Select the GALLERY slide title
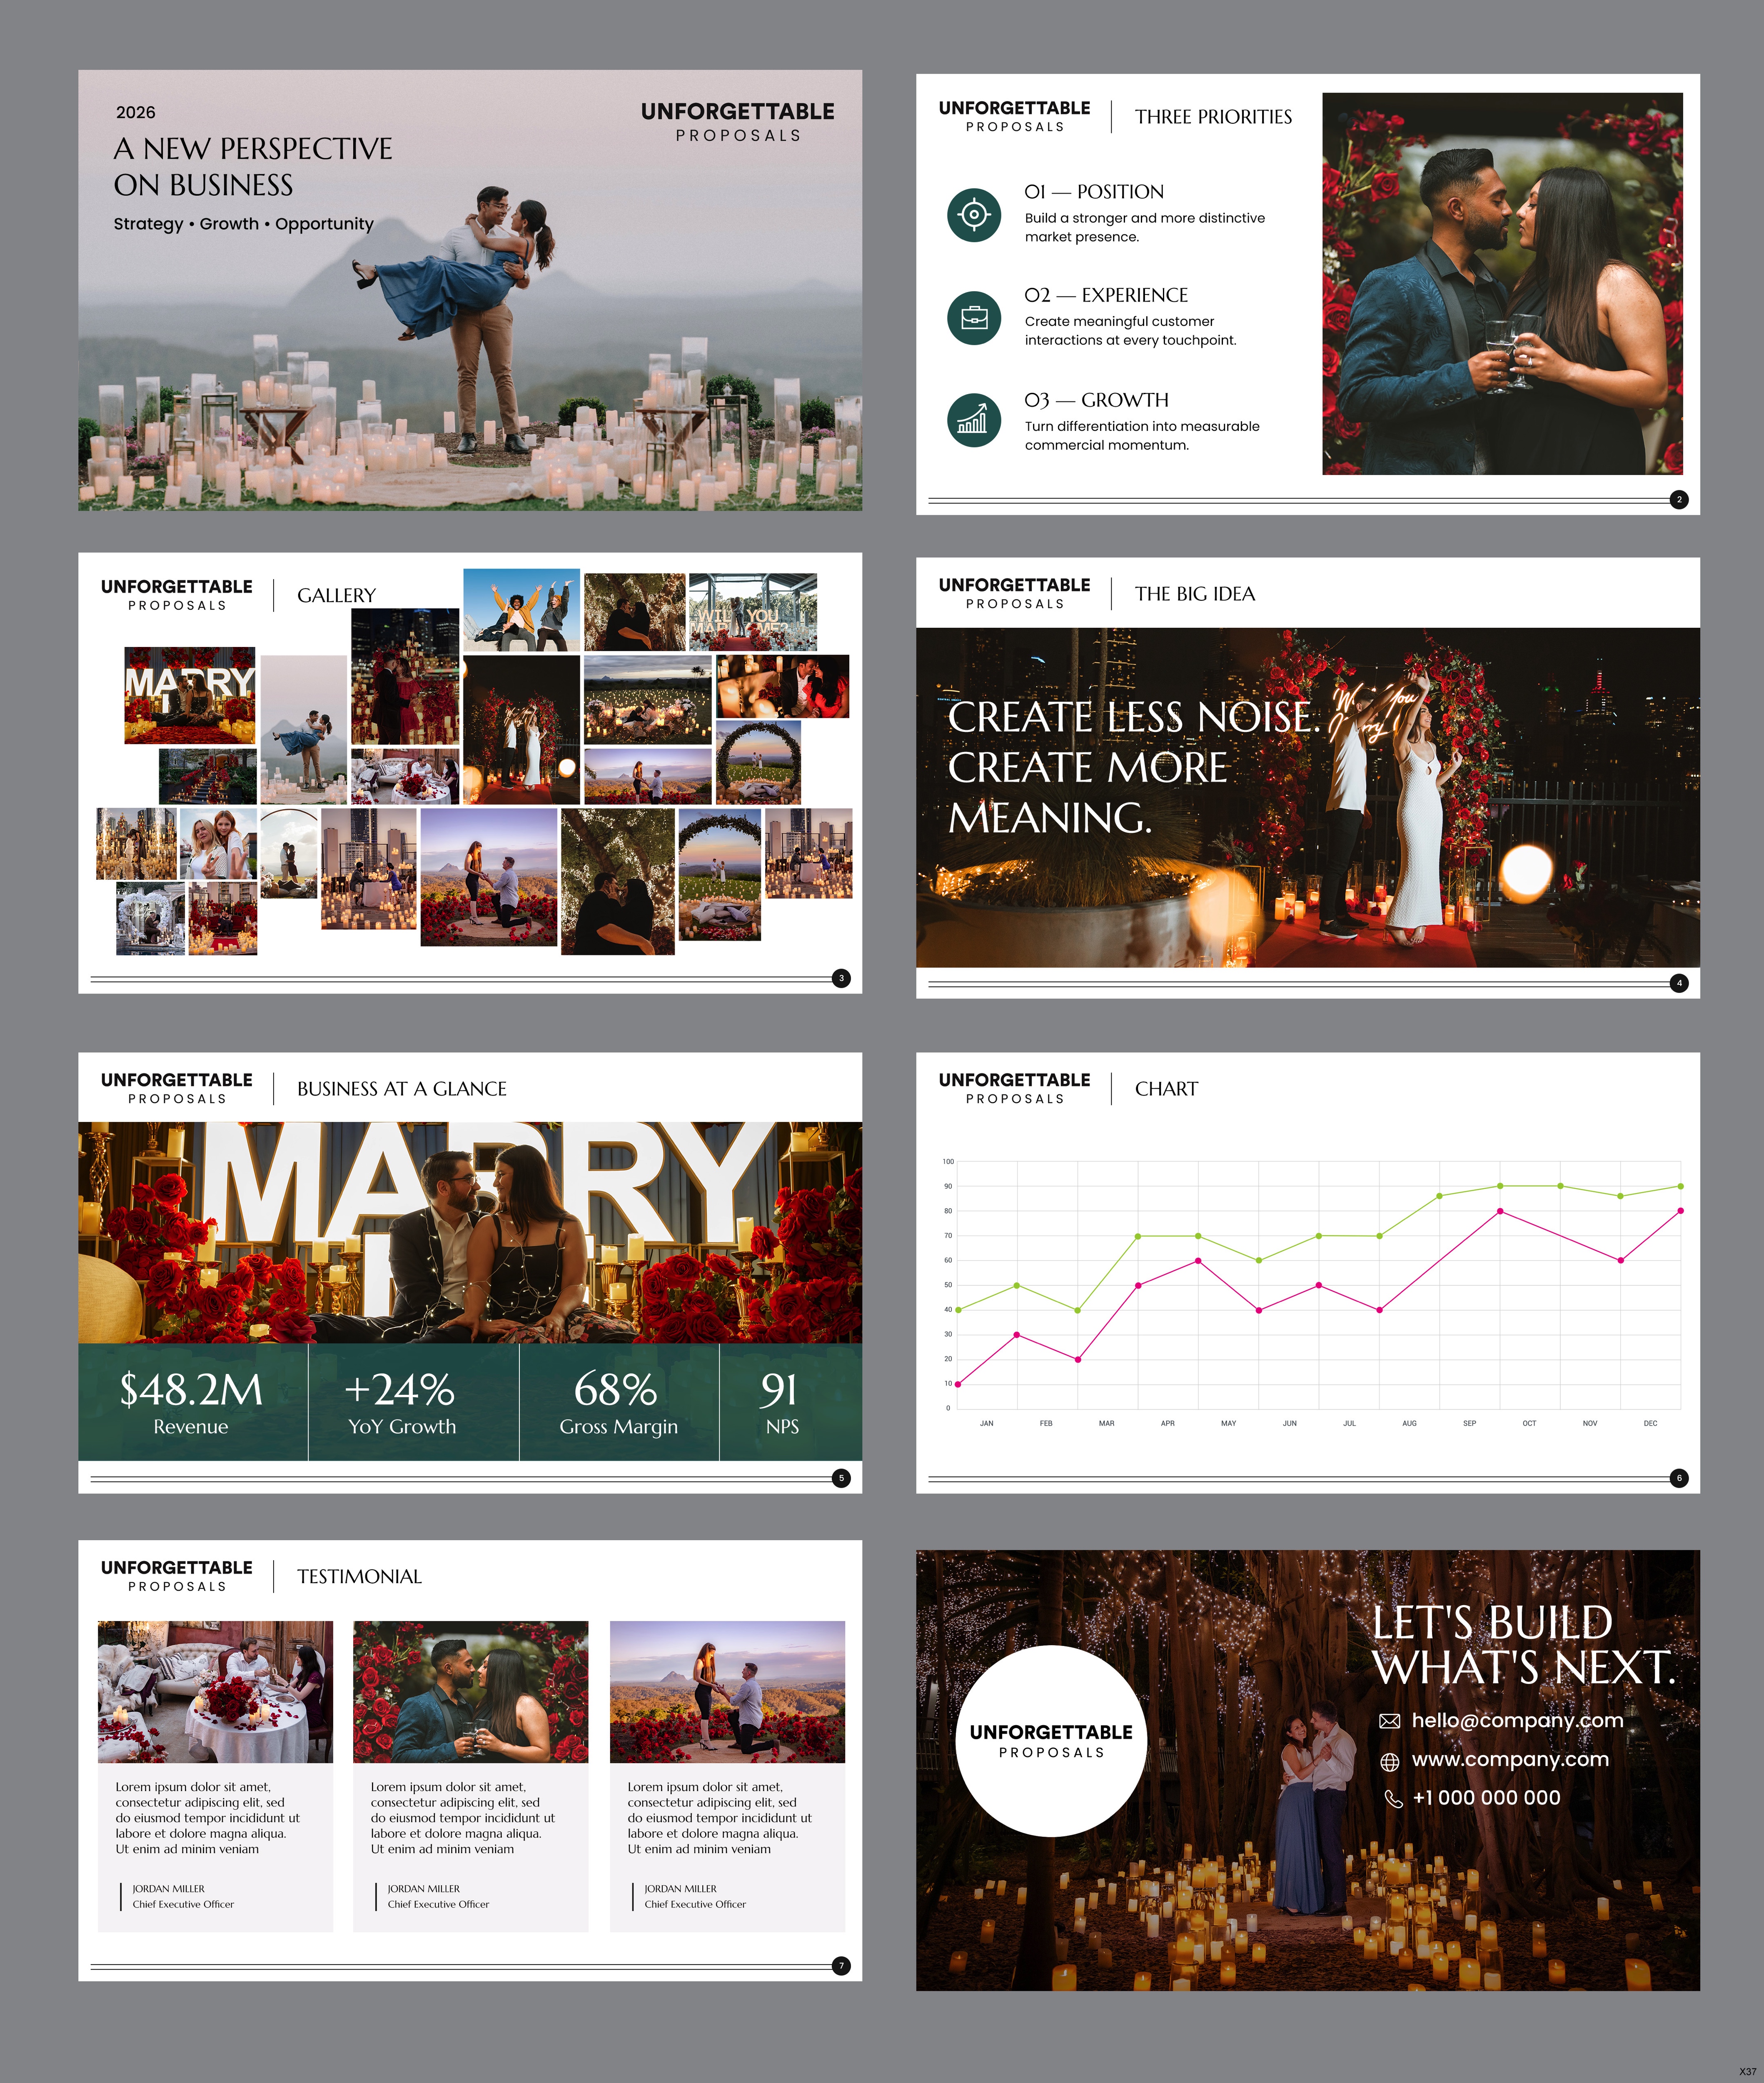 pos(336,595)
